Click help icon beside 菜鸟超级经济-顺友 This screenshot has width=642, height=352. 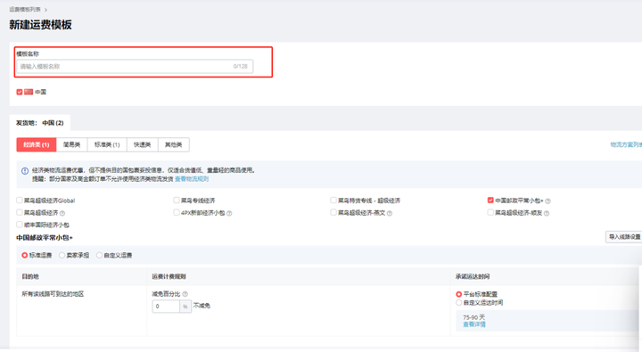[547, 213]
